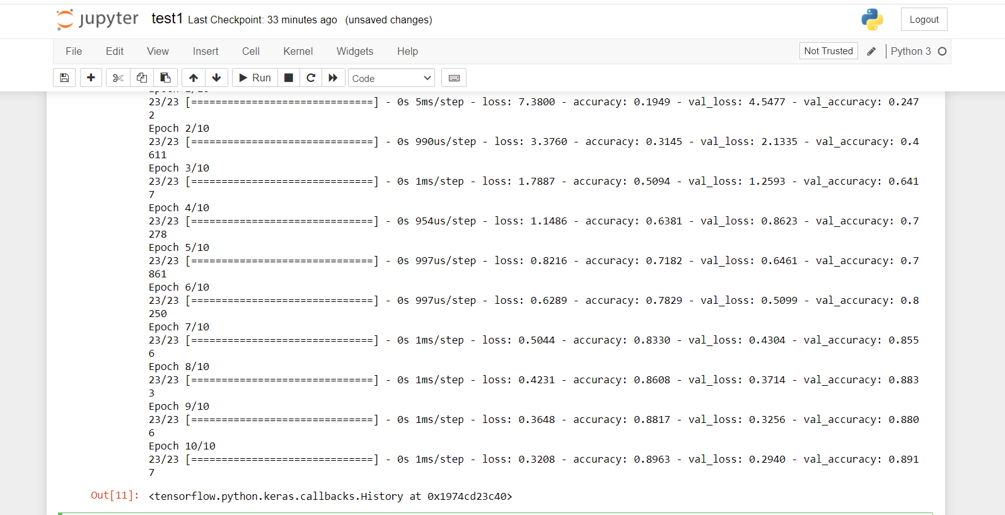1005x515 pixels.
Task: Click the Jupyter logo
Action: (98, 20)
